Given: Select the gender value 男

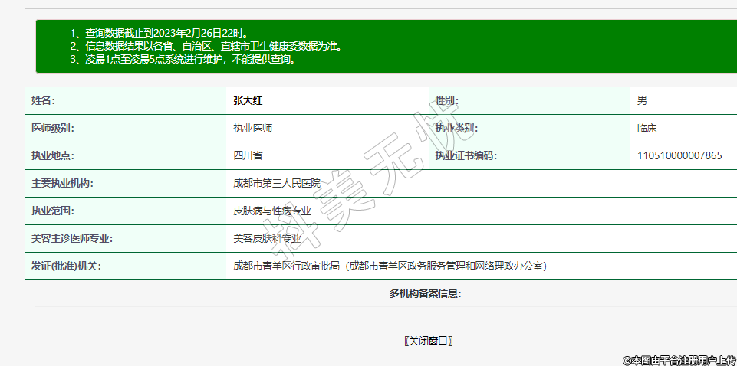Looking at the screenshot, I should (x=642, y=100).
